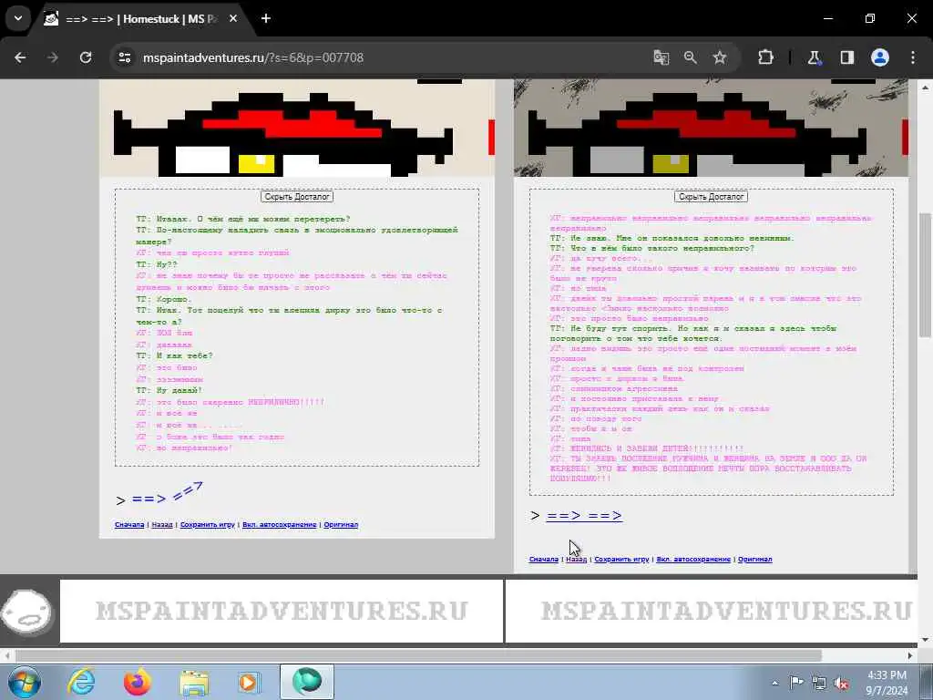This screenshot has height=700, width=933.
Task: Toggle the browser side panel
Action: tap(846, 57)
